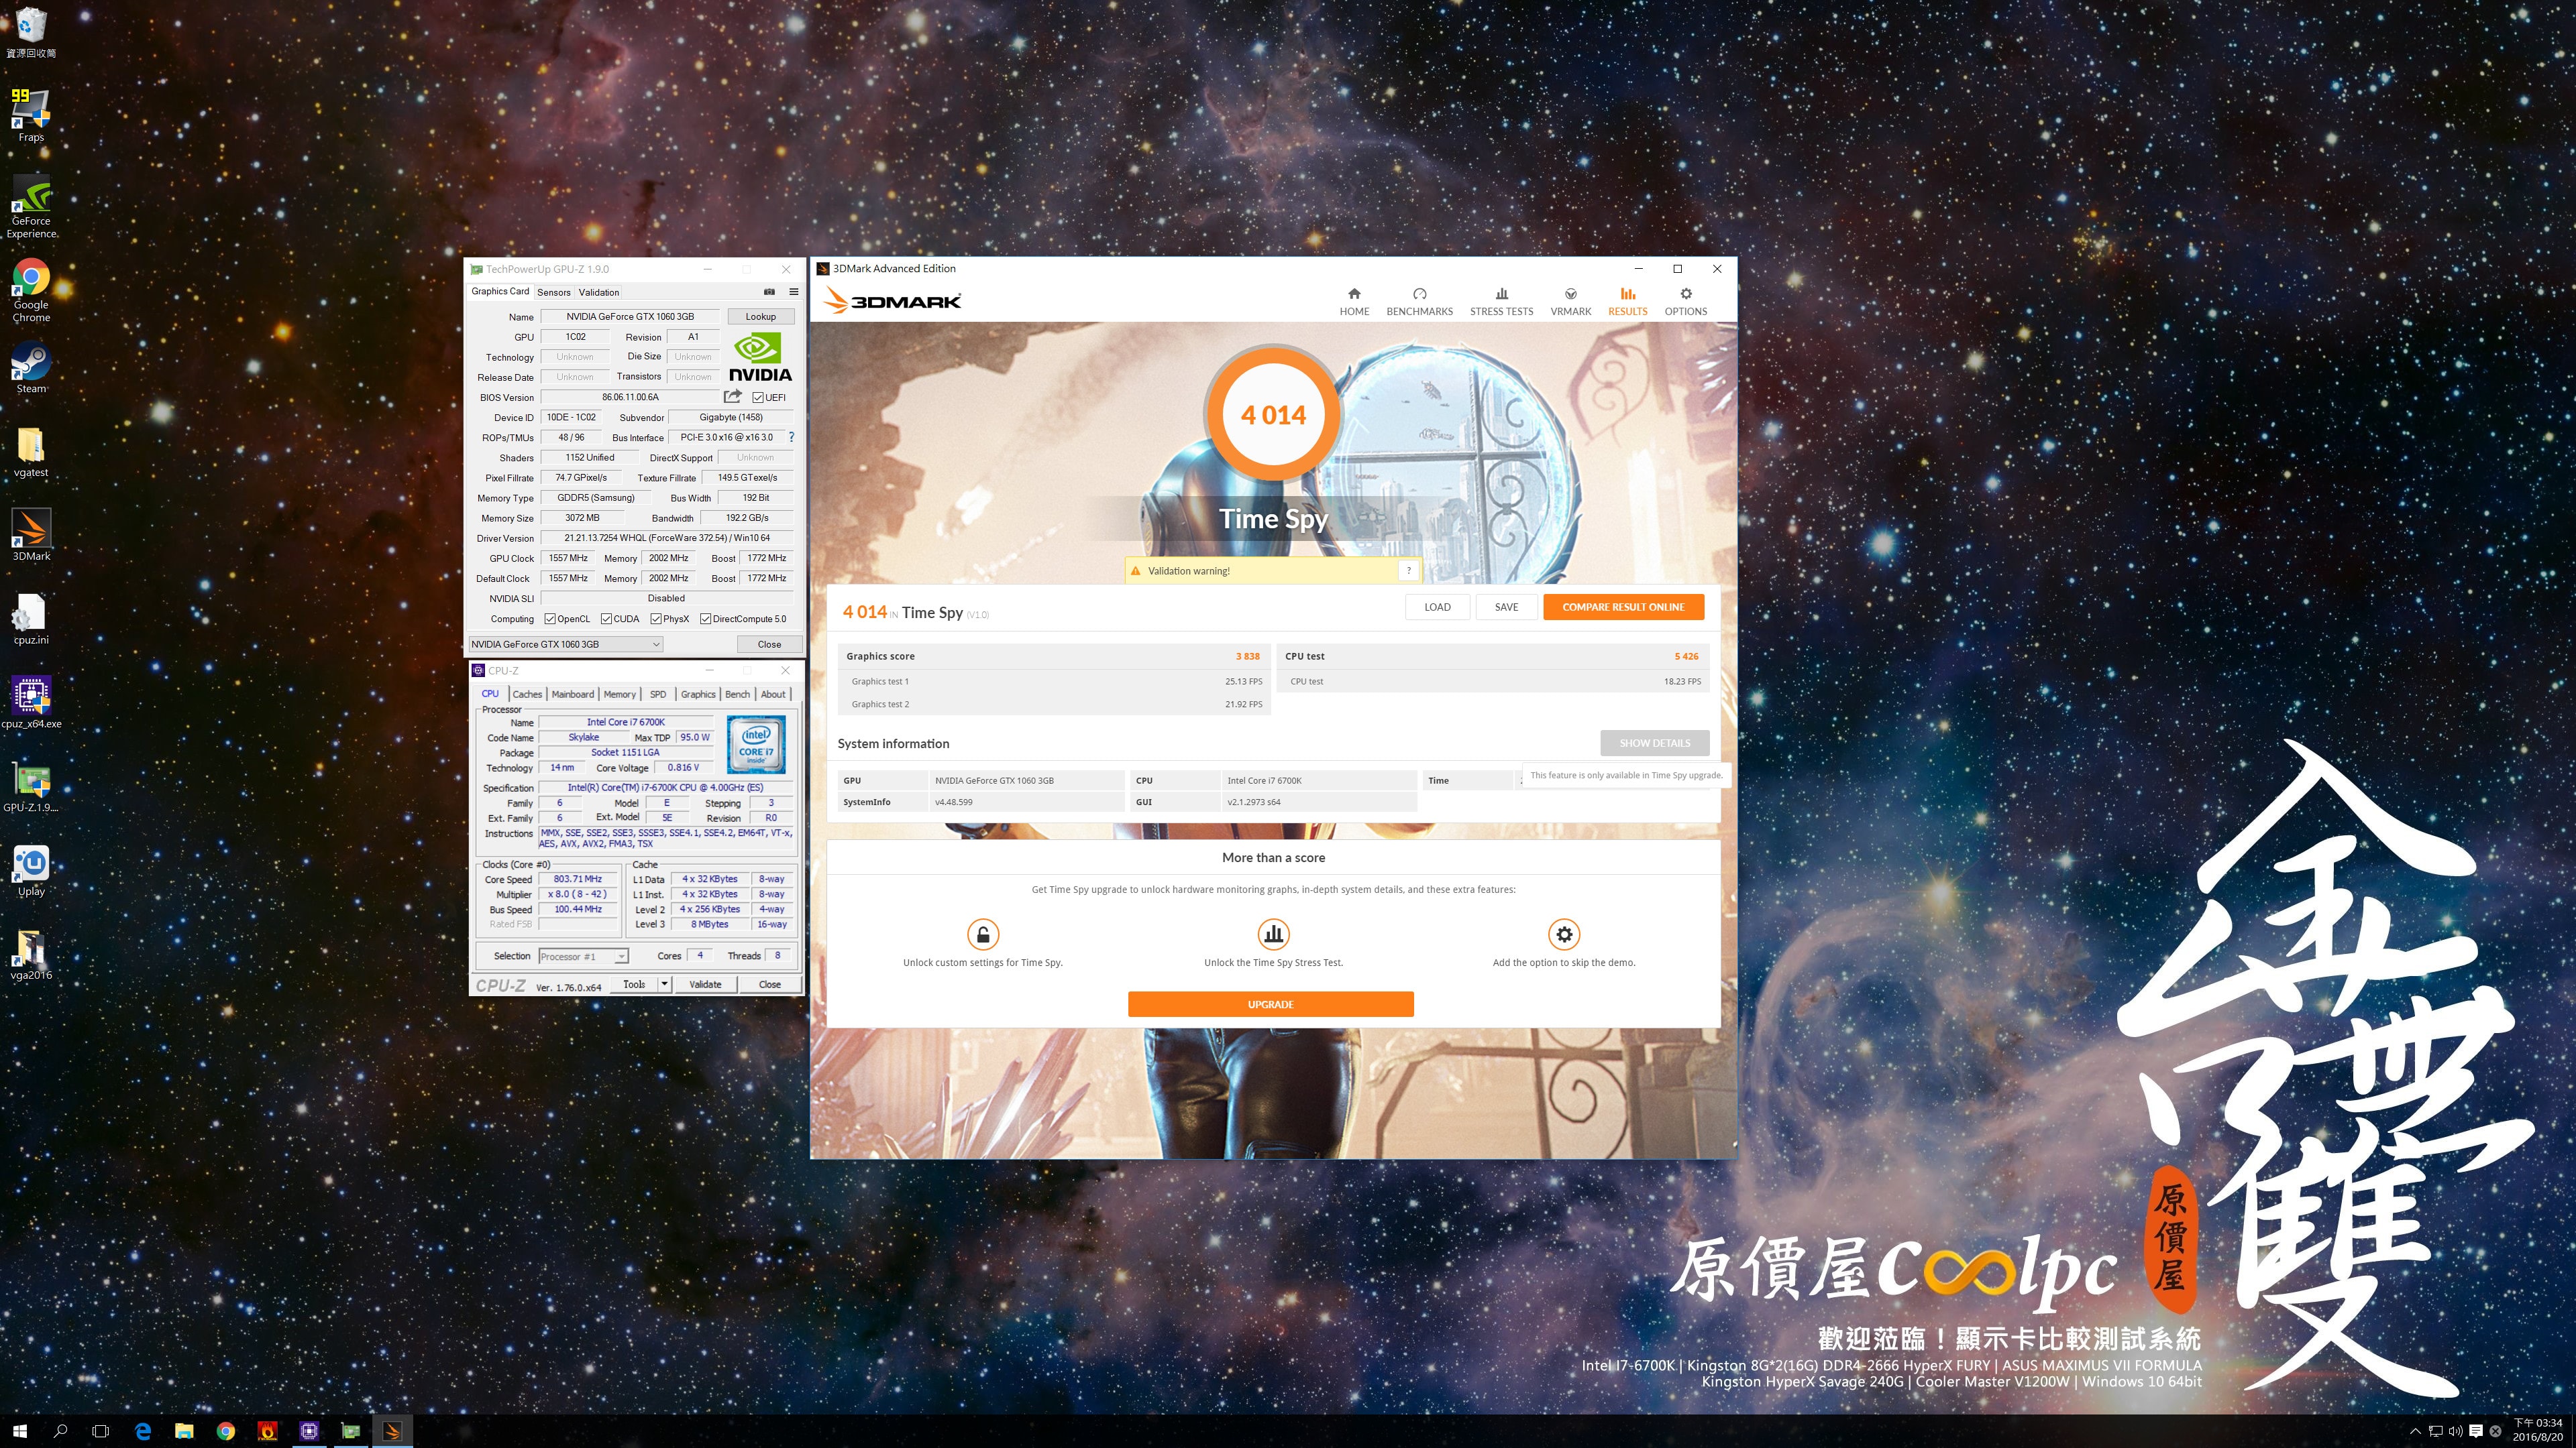Open 3DMark RESULTS section

coord(1627,302)
